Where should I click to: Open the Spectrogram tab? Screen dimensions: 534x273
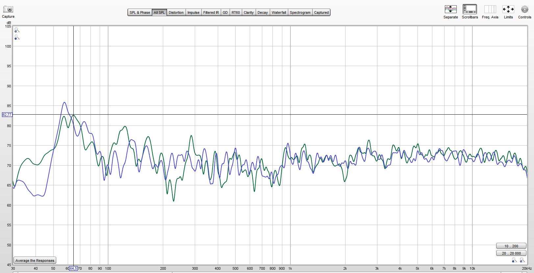[x=300, y=12]
